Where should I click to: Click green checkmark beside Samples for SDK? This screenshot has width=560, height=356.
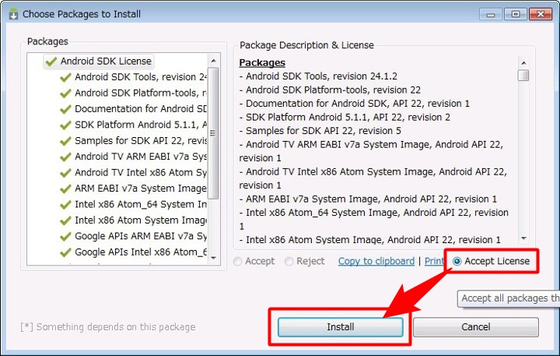click(x=65, y=141)
